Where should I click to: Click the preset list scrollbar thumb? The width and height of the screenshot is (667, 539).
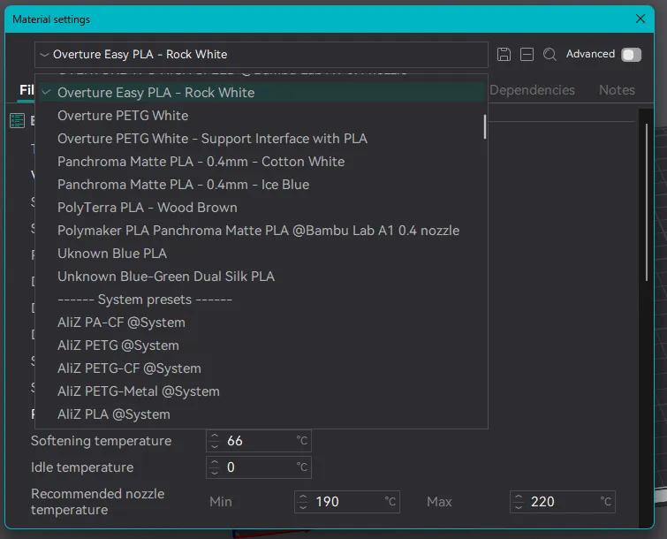484,126
